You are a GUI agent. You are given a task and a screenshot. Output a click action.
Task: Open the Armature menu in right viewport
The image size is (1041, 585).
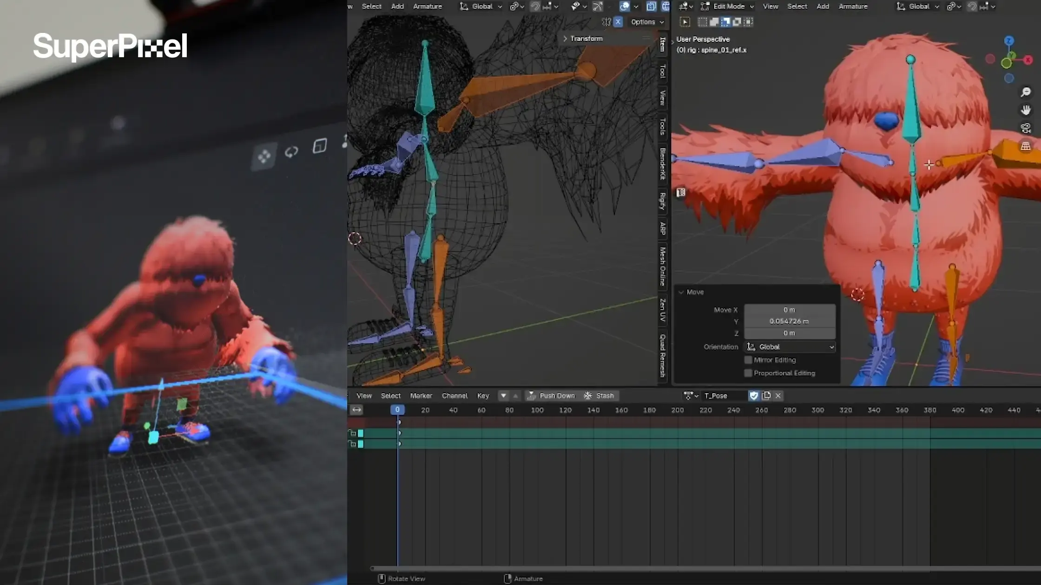click(x=853, y=6)
